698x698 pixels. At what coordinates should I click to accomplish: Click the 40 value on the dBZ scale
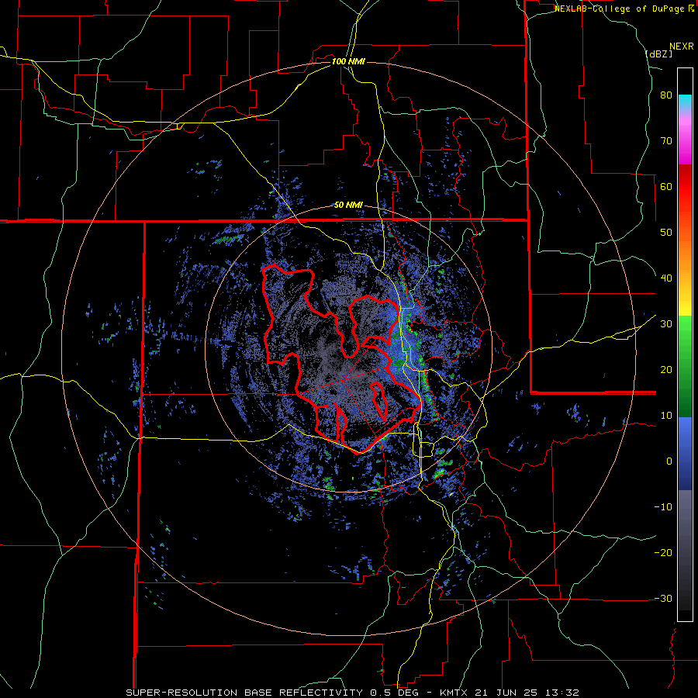coord(666,278)
